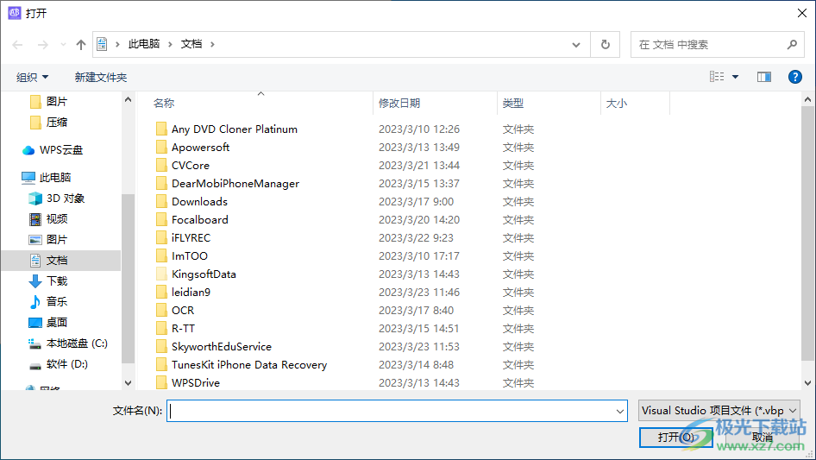Refresh the current folder view
This screenshot has height=460, width=816.
click(606, 45)
